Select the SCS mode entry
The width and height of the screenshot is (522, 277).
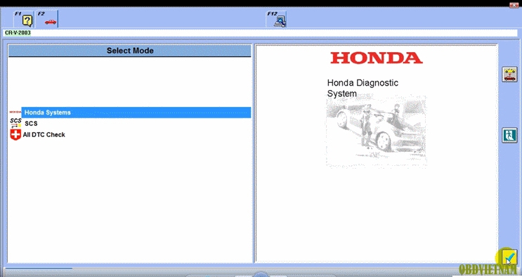click(x=31, y=123)
